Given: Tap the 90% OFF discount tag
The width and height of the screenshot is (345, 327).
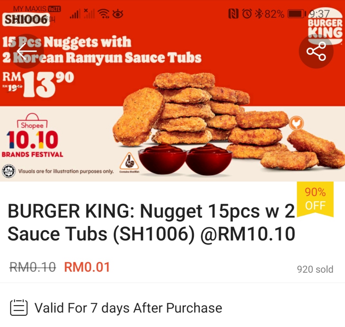Looking at the screenshot, I should coord(315,199).
